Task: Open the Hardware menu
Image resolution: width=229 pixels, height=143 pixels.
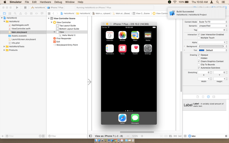Action: [x=45, y=2]
